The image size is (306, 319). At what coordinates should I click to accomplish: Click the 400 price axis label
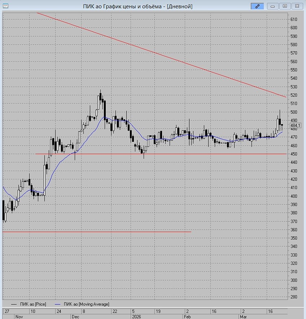(x=294, y=196)
